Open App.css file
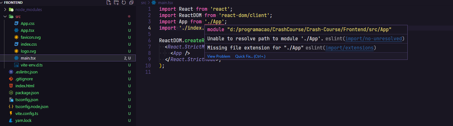Screen dimensions: 453x126 coord(27,23)
